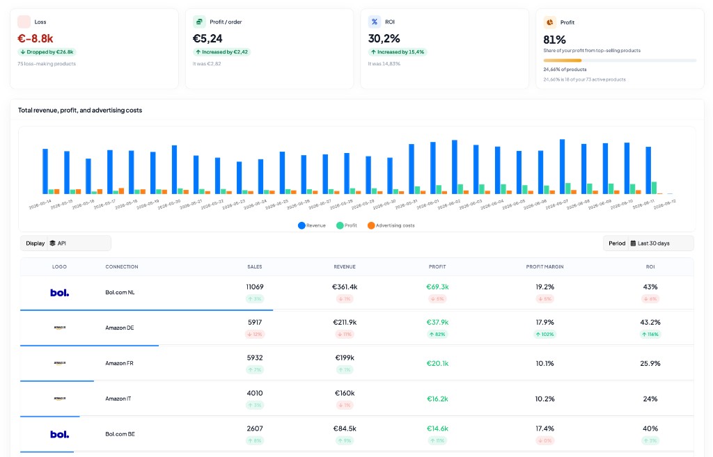Click the Amazon logo in Amazon DE row
Screen dimensions: 713x457
coord(60,328)
